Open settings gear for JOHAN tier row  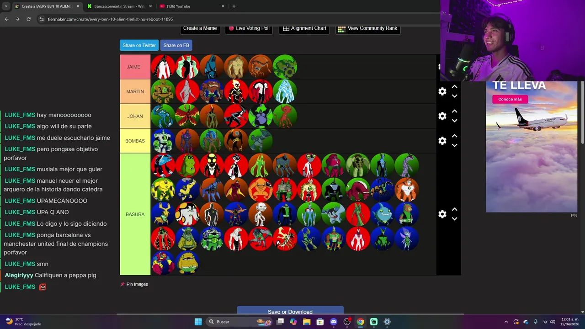[442, 116]
